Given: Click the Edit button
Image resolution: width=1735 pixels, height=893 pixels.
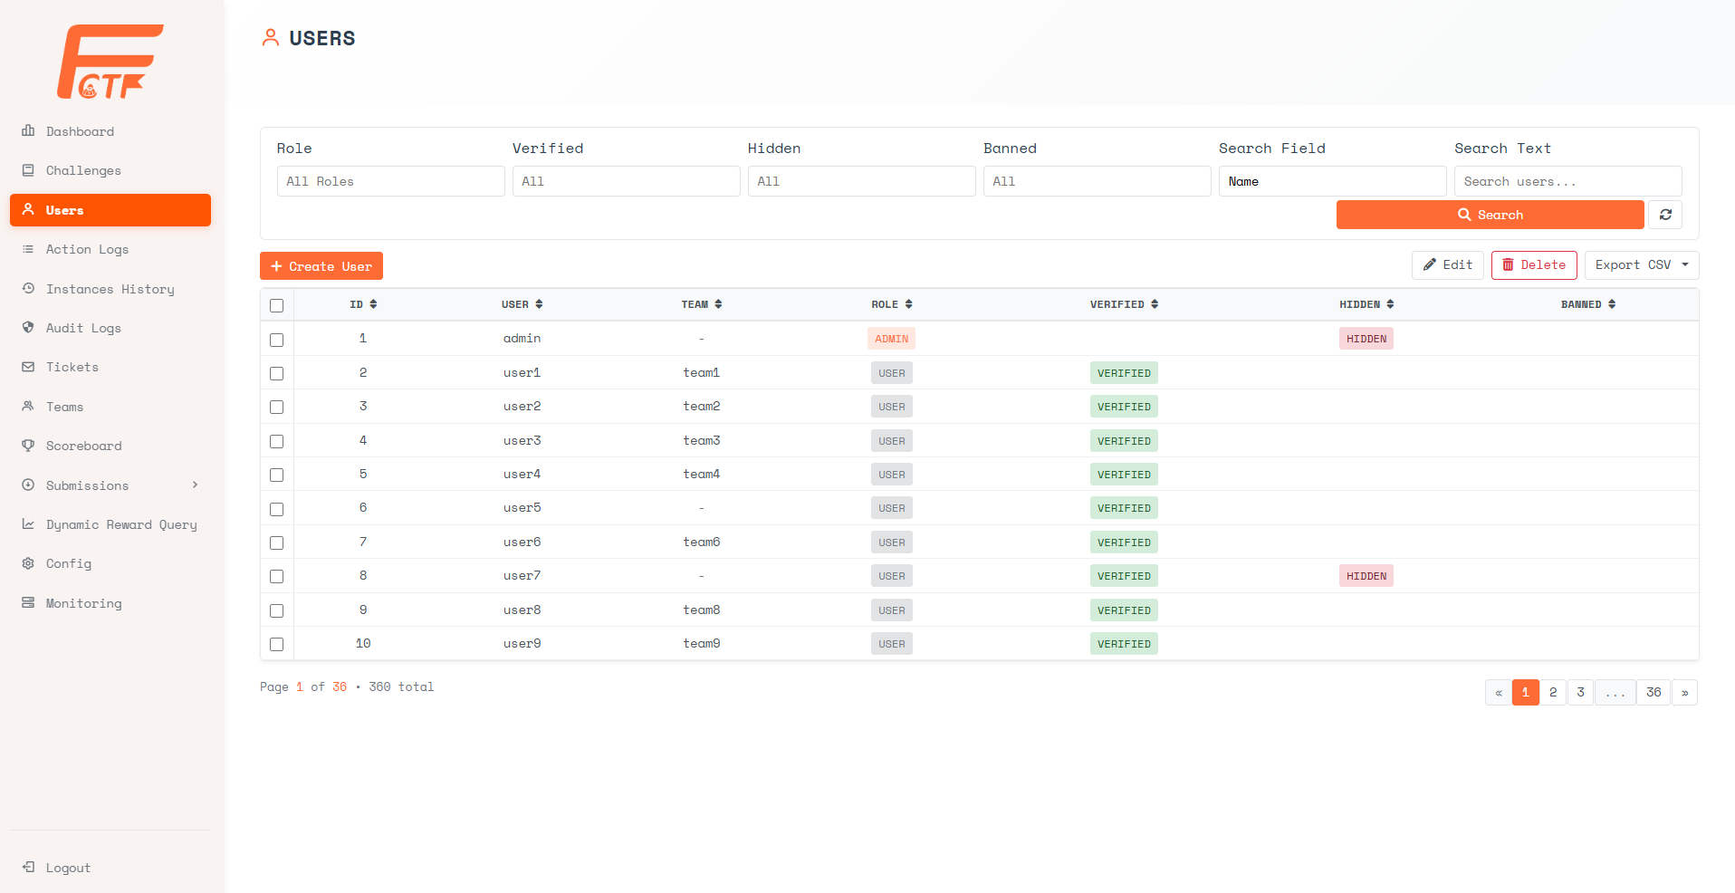Looking at the screenshot, I should click(1448, 265).
